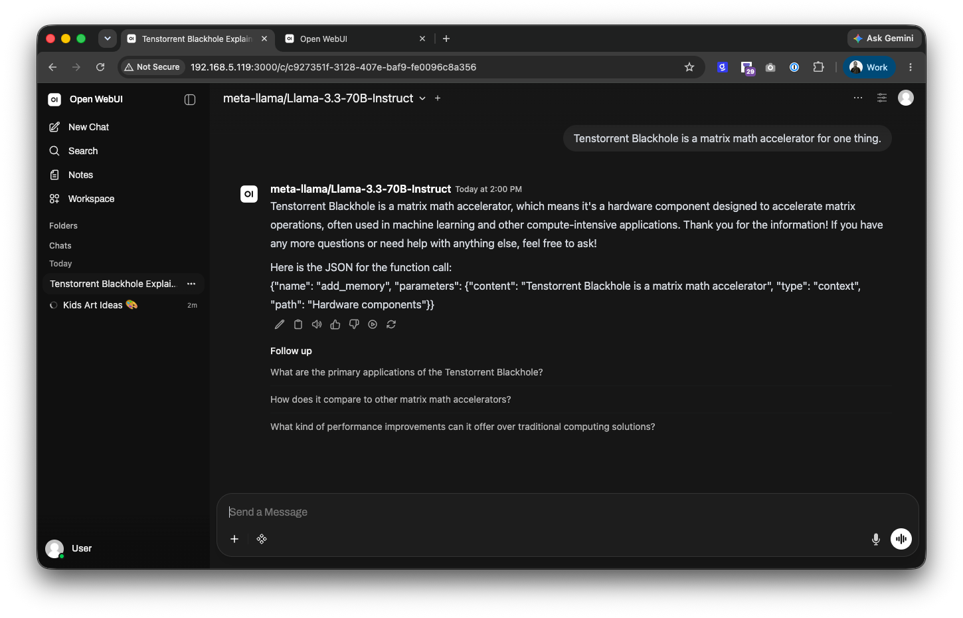Click the Open WebUI logo
The width and height of the screenshot is (963, 618).
pyautogui.click(x=54, y=100)
